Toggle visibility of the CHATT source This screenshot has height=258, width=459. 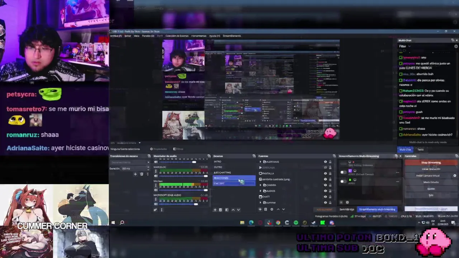(x=325, y=197)
